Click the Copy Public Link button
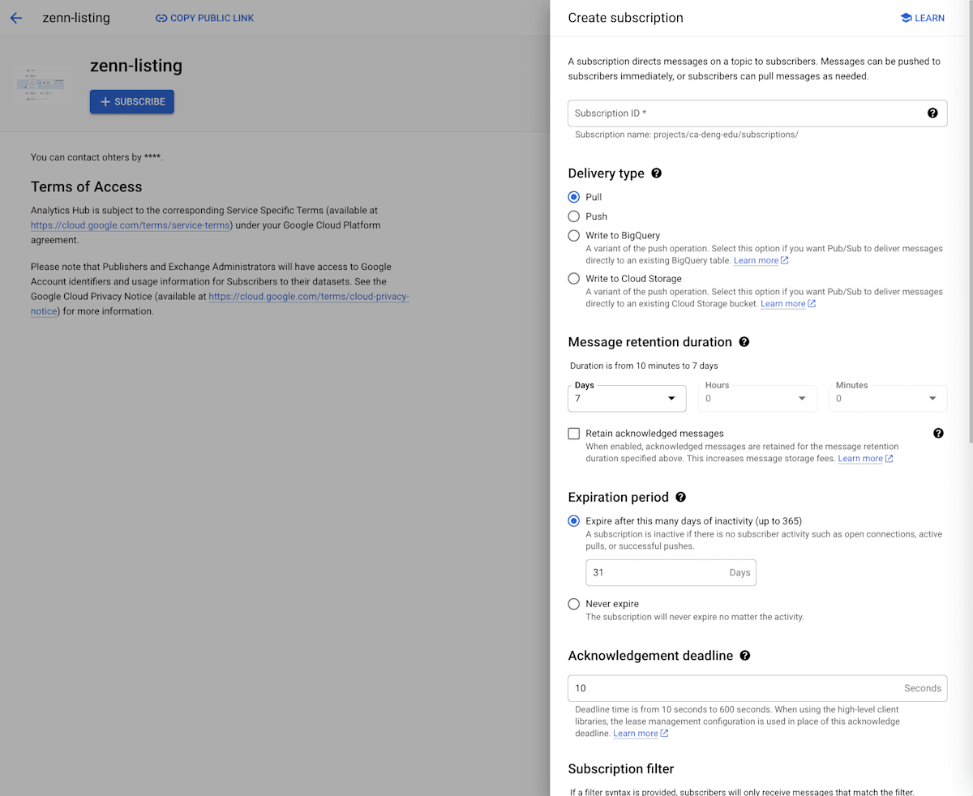The image size is (973, 796). [204, 18]
